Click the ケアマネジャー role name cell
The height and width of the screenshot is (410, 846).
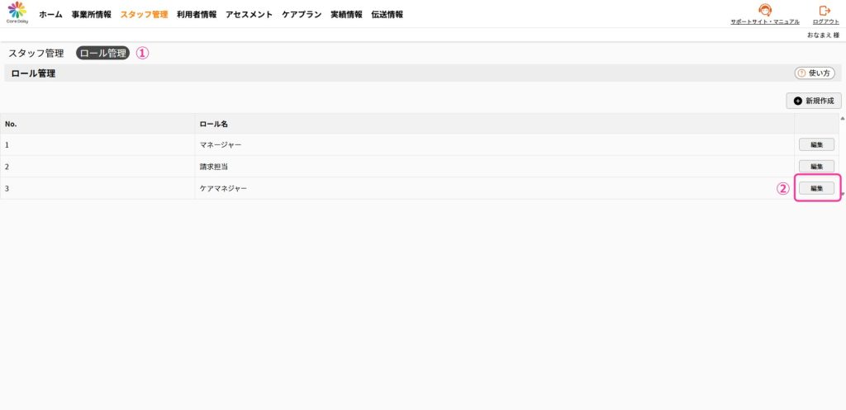click(223, 189)
